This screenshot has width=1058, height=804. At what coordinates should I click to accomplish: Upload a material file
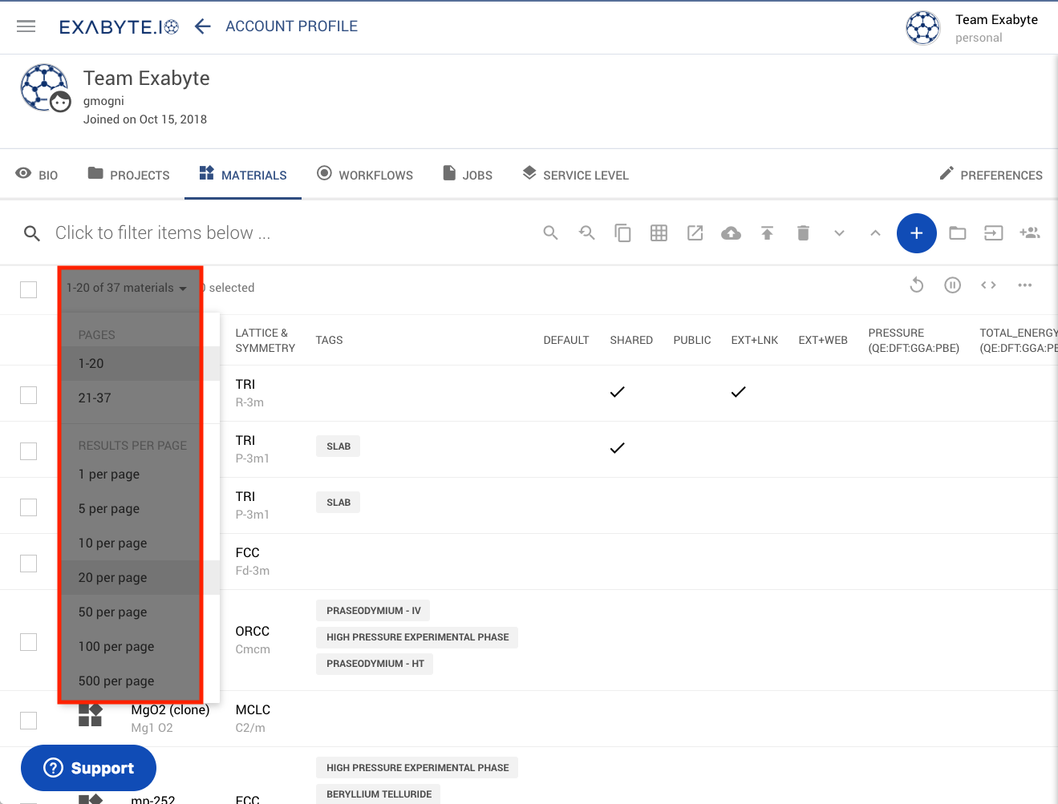pos(767,232)
